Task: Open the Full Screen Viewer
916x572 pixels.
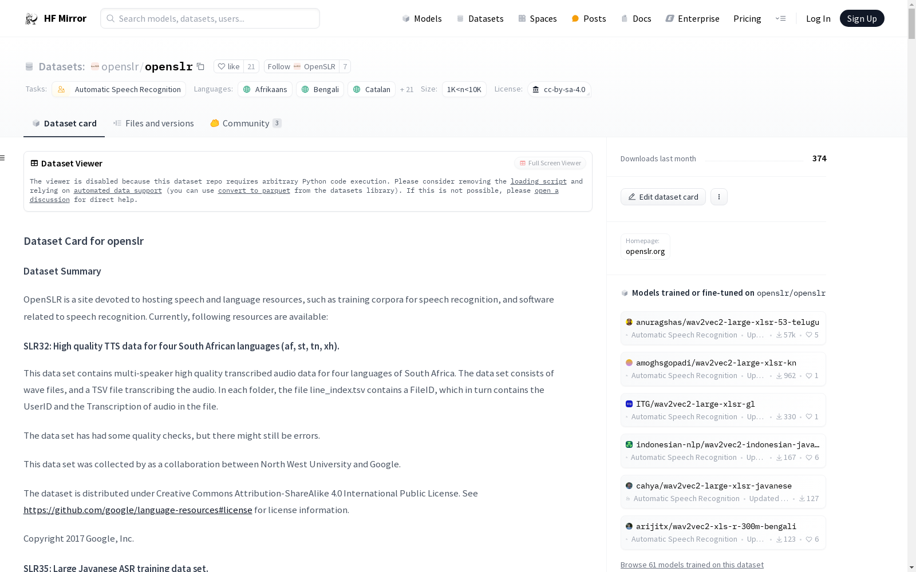Action: (550, 163)
